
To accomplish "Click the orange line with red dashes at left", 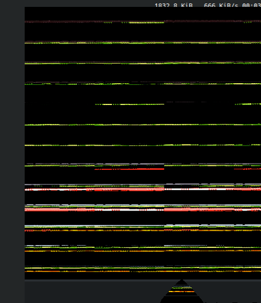I will pyautogui.click(x=143, y=230).
